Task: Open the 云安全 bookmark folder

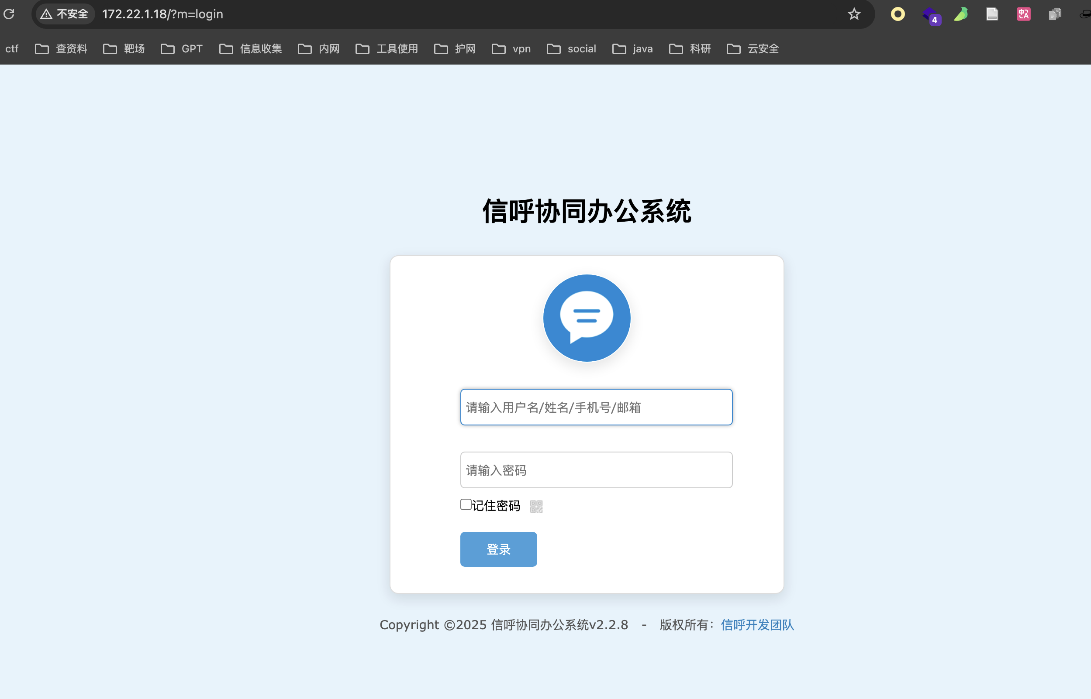Action: 753,48
